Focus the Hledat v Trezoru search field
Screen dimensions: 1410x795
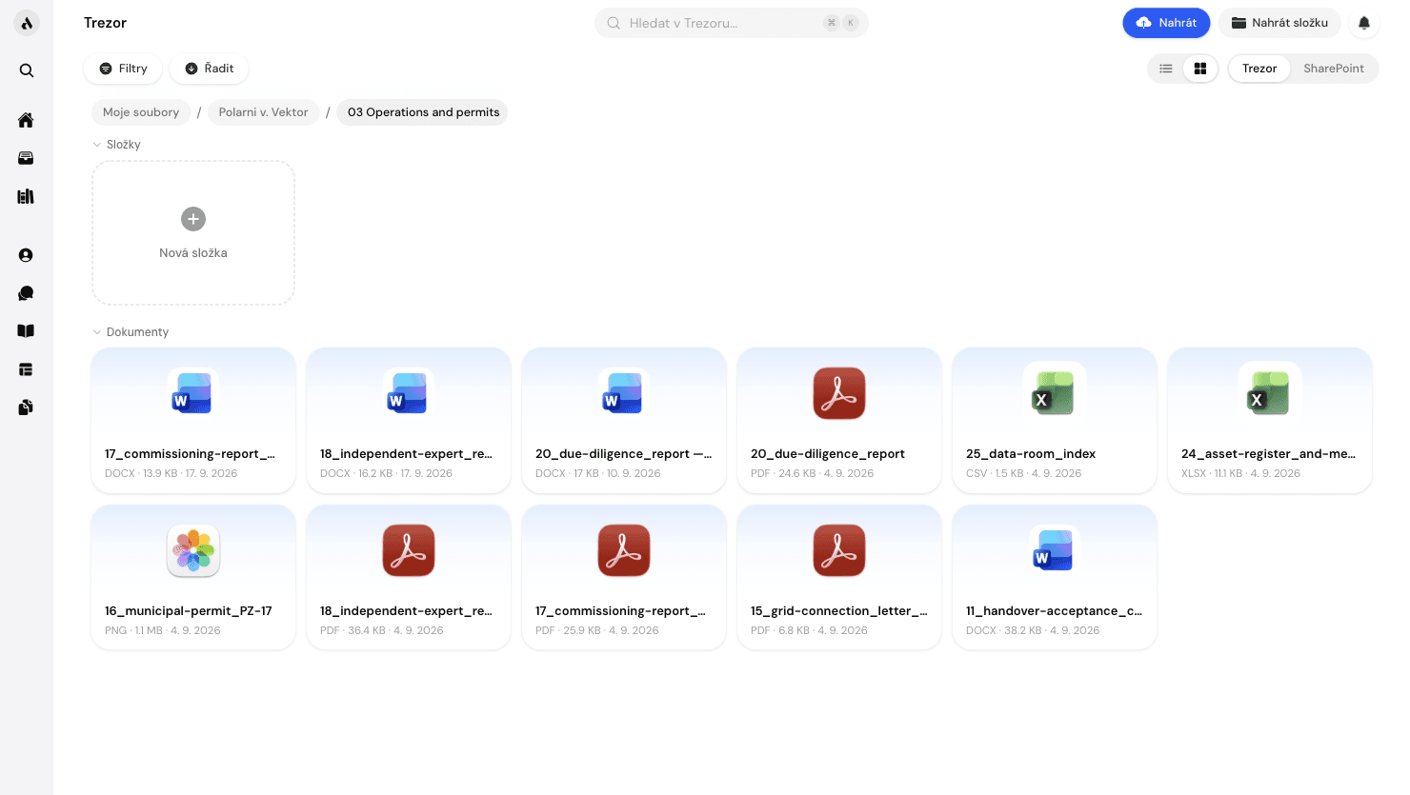(x=732, y=23)
